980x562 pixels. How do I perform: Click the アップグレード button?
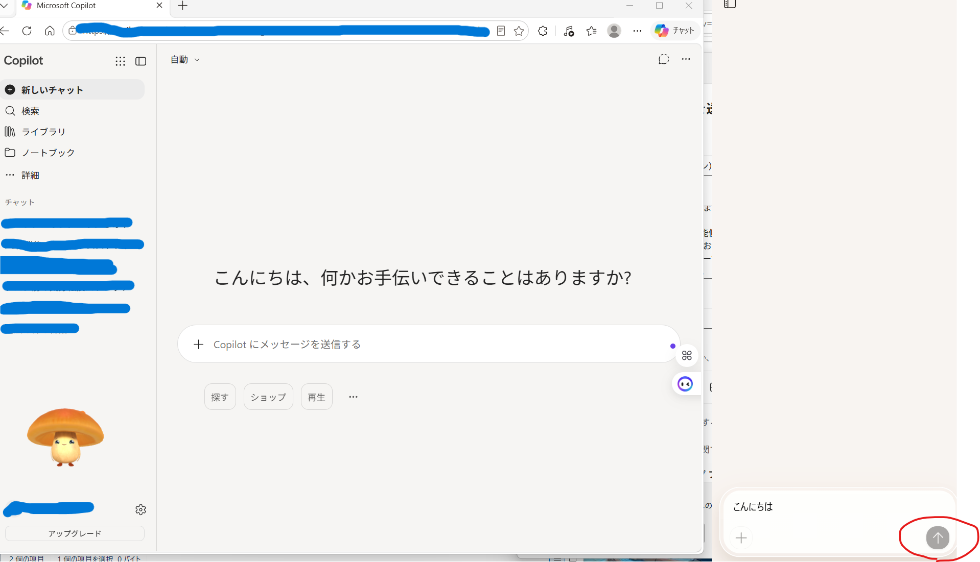(75, 533)
